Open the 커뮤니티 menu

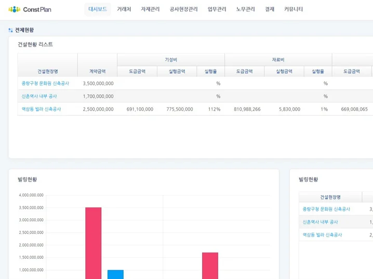coord(293,9)
